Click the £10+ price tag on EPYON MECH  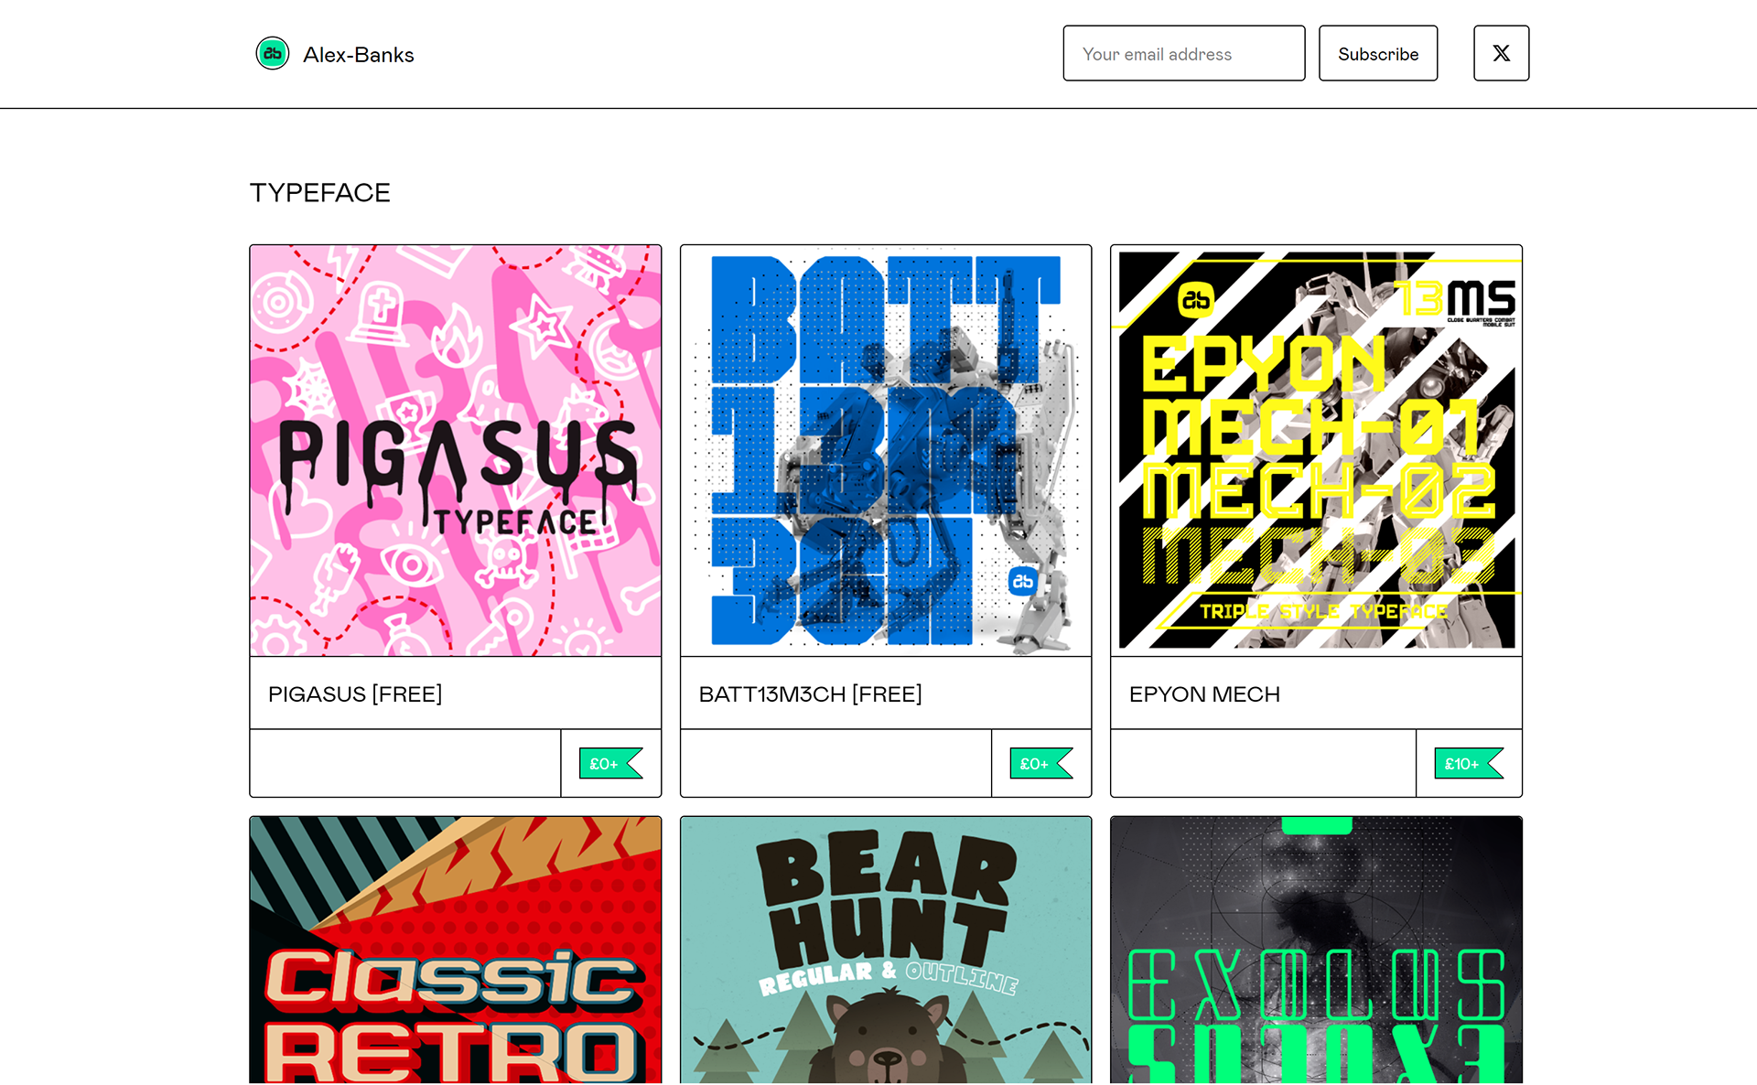tap(1468, 763)
